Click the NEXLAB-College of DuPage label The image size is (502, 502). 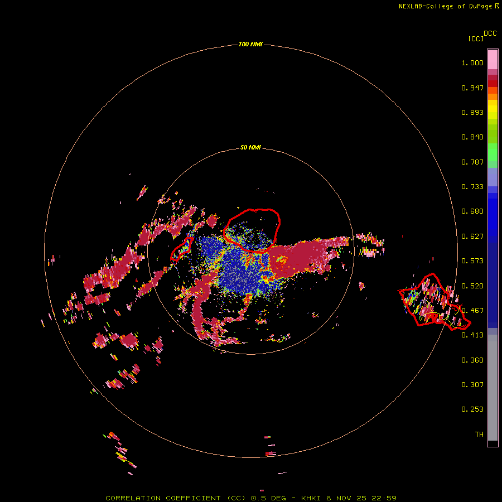tap(445, 6)
